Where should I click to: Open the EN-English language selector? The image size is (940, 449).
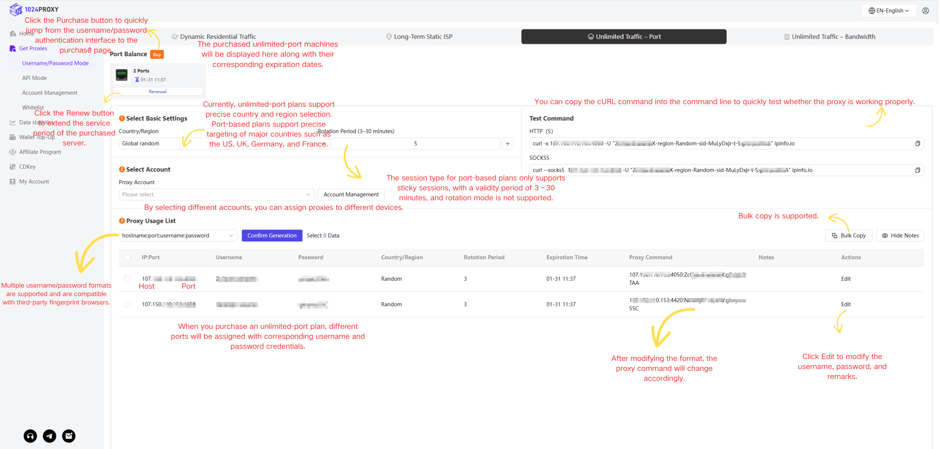pos(888,11)
